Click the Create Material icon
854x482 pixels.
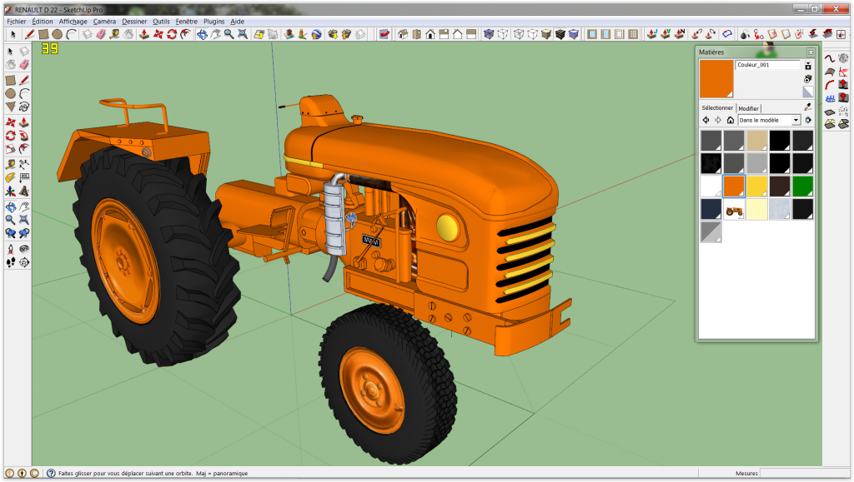point(807,79)
